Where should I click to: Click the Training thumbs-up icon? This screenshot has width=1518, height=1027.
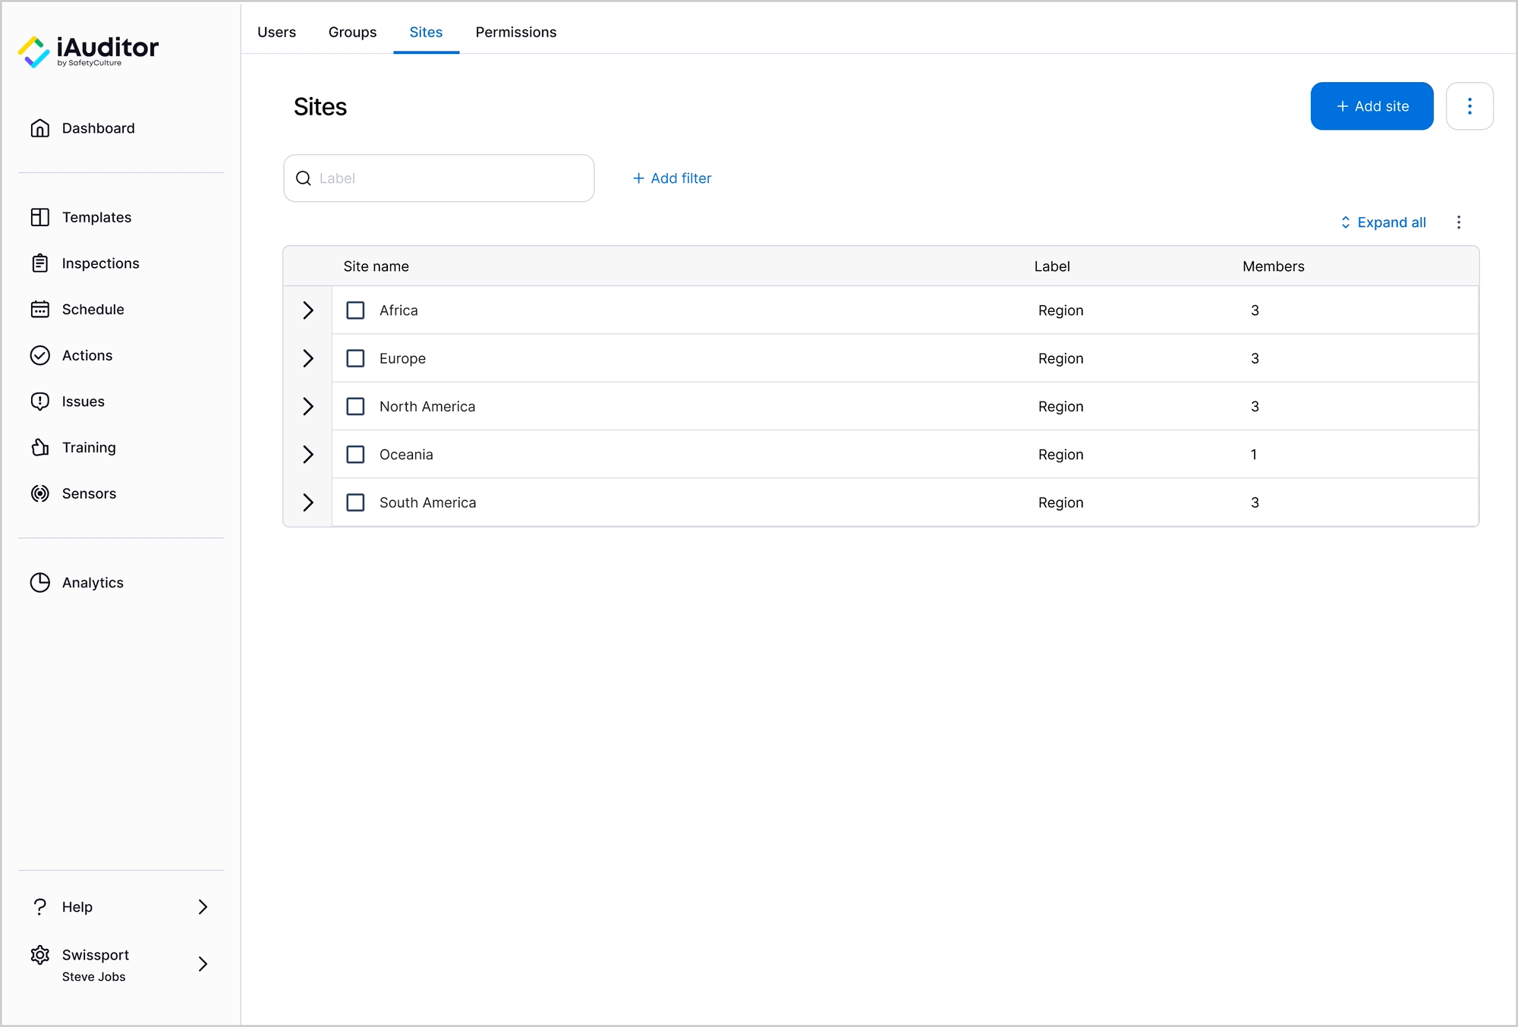click(40, 447)
